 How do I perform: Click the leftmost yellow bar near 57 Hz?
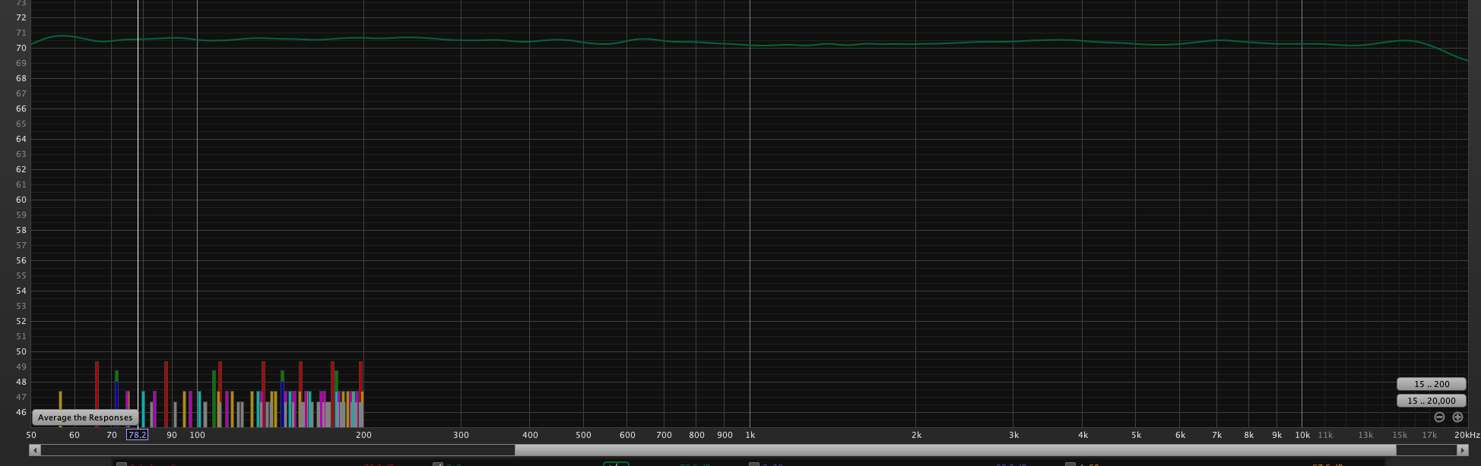60,409
